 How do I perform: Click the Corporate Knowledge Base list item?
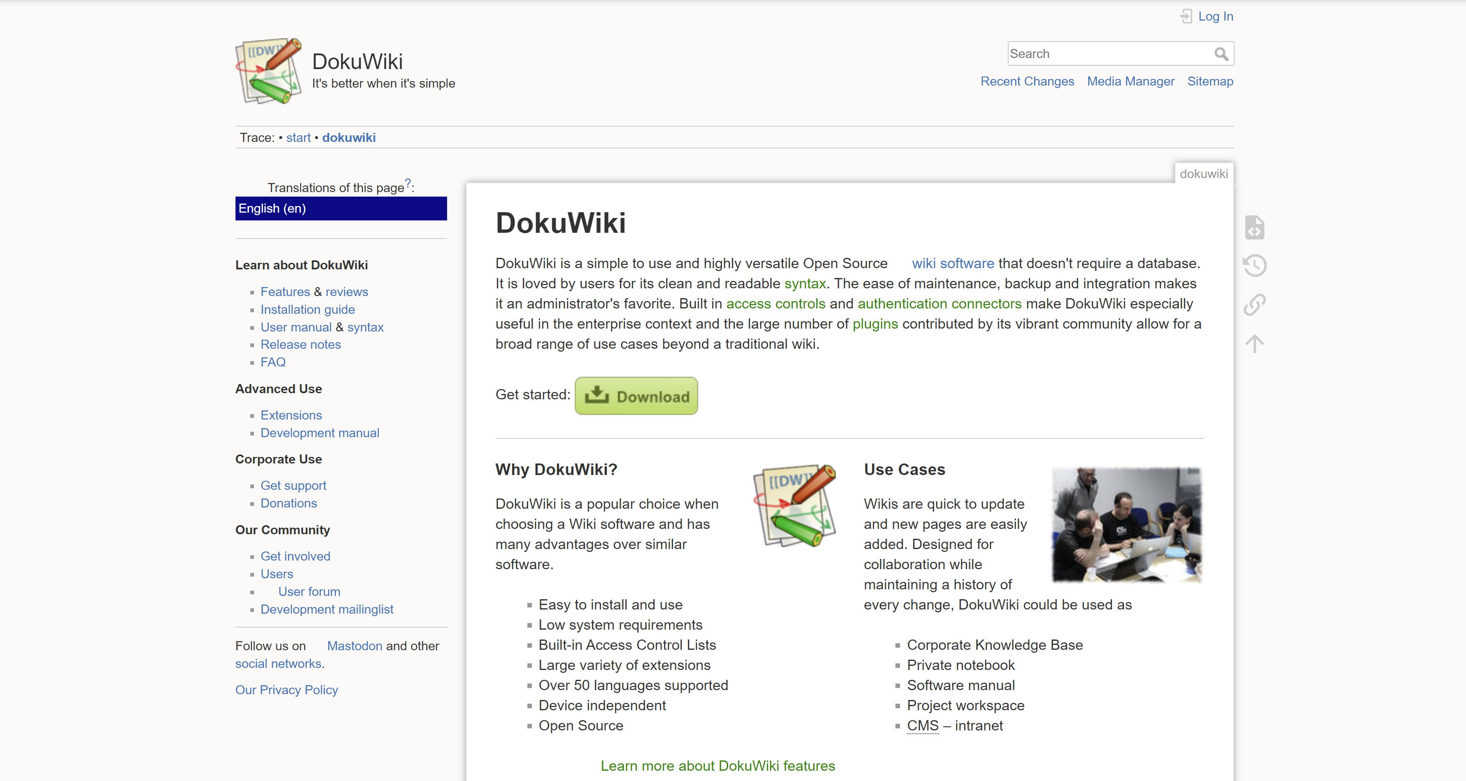[995, 644]
